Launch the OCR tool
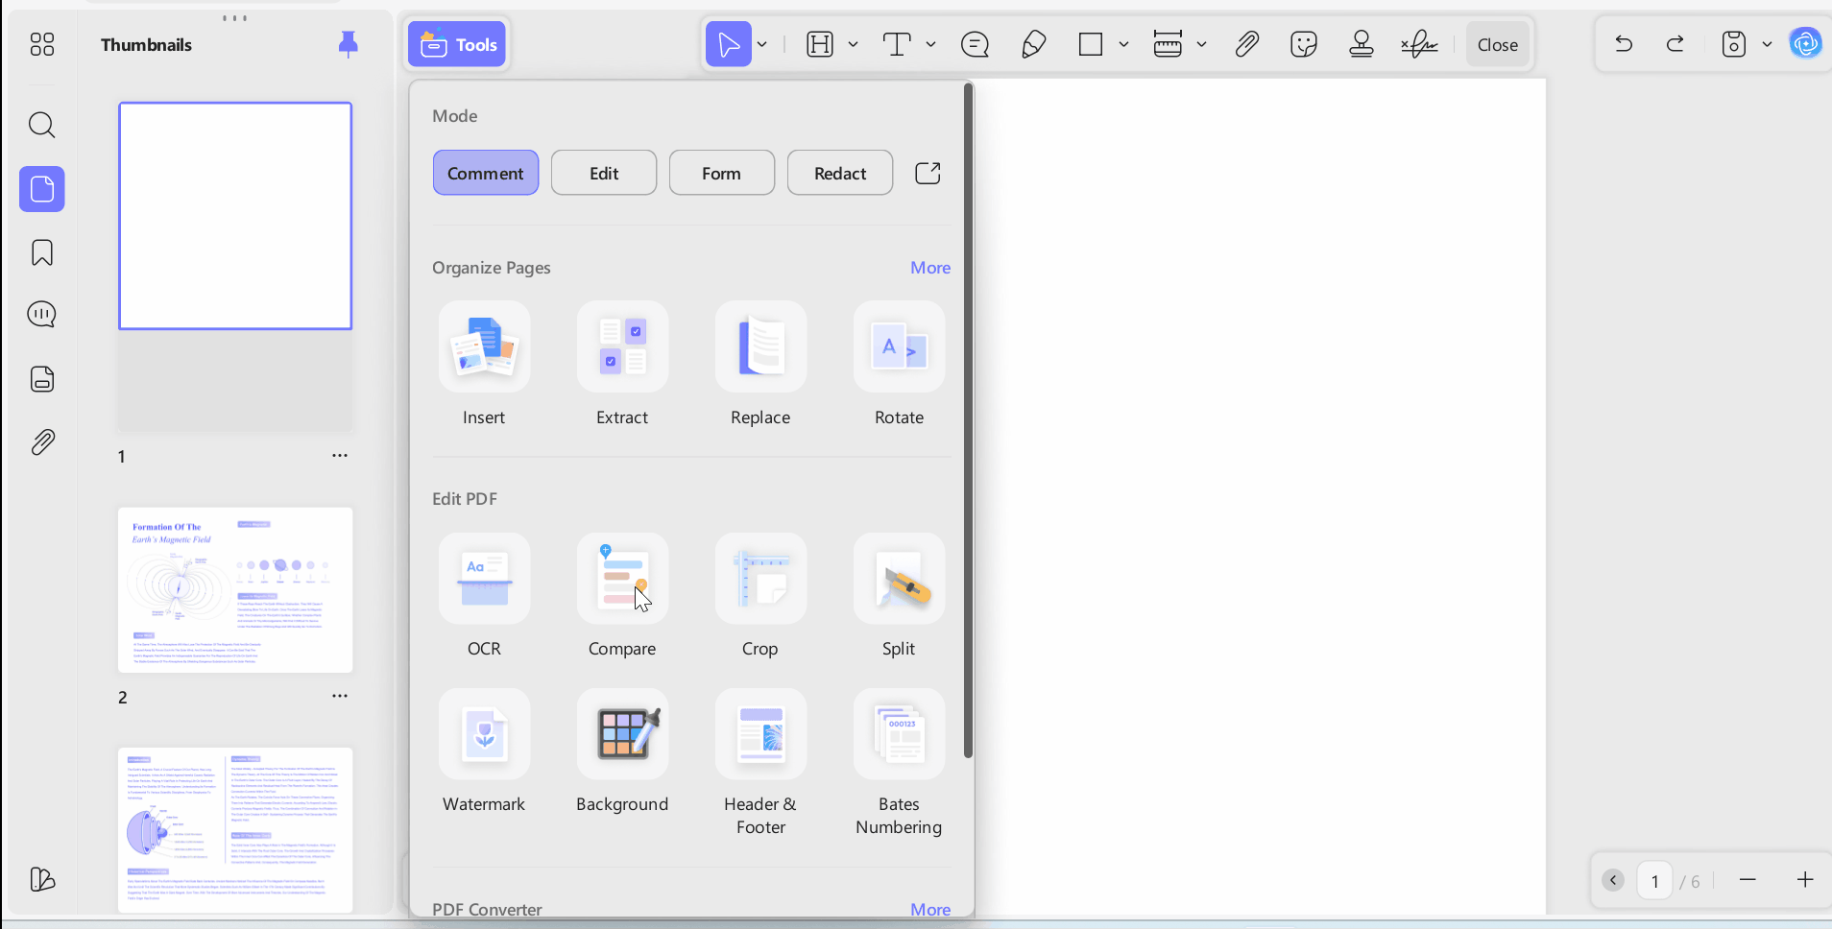 [x=484, y=596]
